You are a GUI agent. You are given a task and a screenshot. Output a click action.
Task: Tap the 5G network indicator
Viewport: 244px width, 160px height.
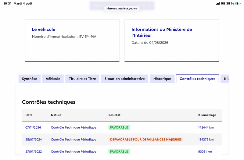pos(223,3)
